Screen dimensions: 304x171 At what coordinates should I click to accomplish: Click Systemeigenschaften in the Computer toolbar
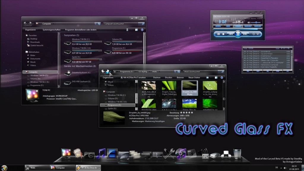pos(52,30)
